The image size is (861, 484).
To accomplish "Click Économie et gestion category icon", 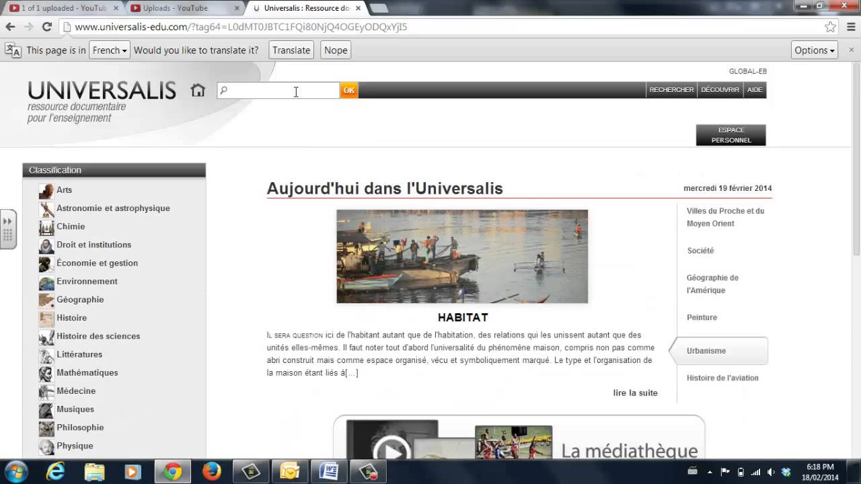I will click(x=46, y=264).
